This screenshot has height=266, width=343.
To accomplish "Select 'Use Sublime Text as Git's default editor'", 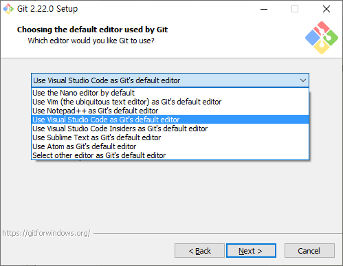I will coord(170,137).
